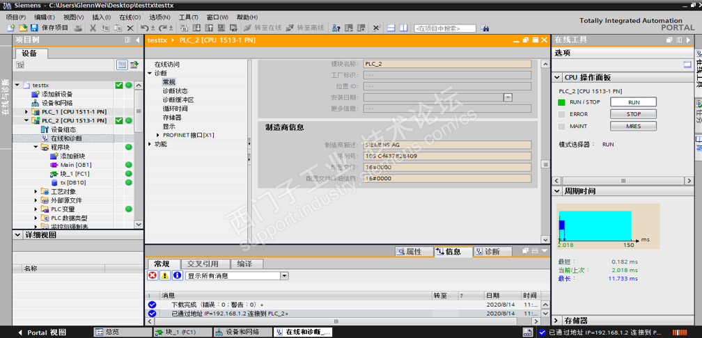Expand the 存储器 section in online tools
702x338 pixels.
[557, 321]
